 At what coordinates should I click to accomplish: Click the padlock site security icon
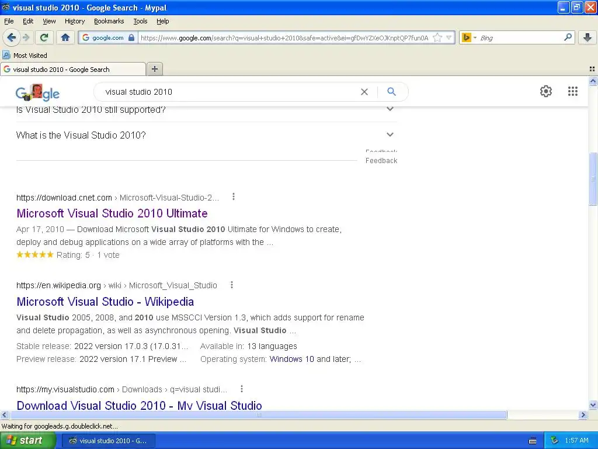pyautogui.click(x=131, y=37)
